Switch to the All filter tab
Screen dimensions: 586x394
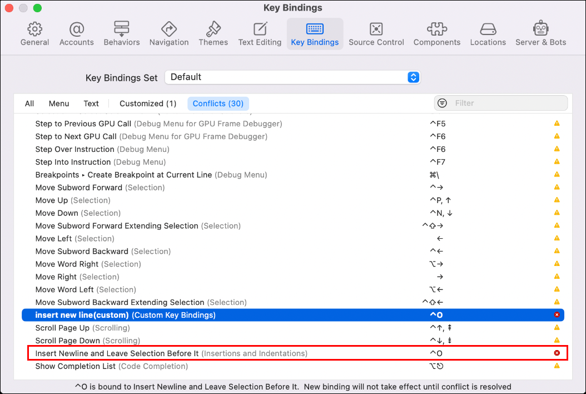coord(29,104)
